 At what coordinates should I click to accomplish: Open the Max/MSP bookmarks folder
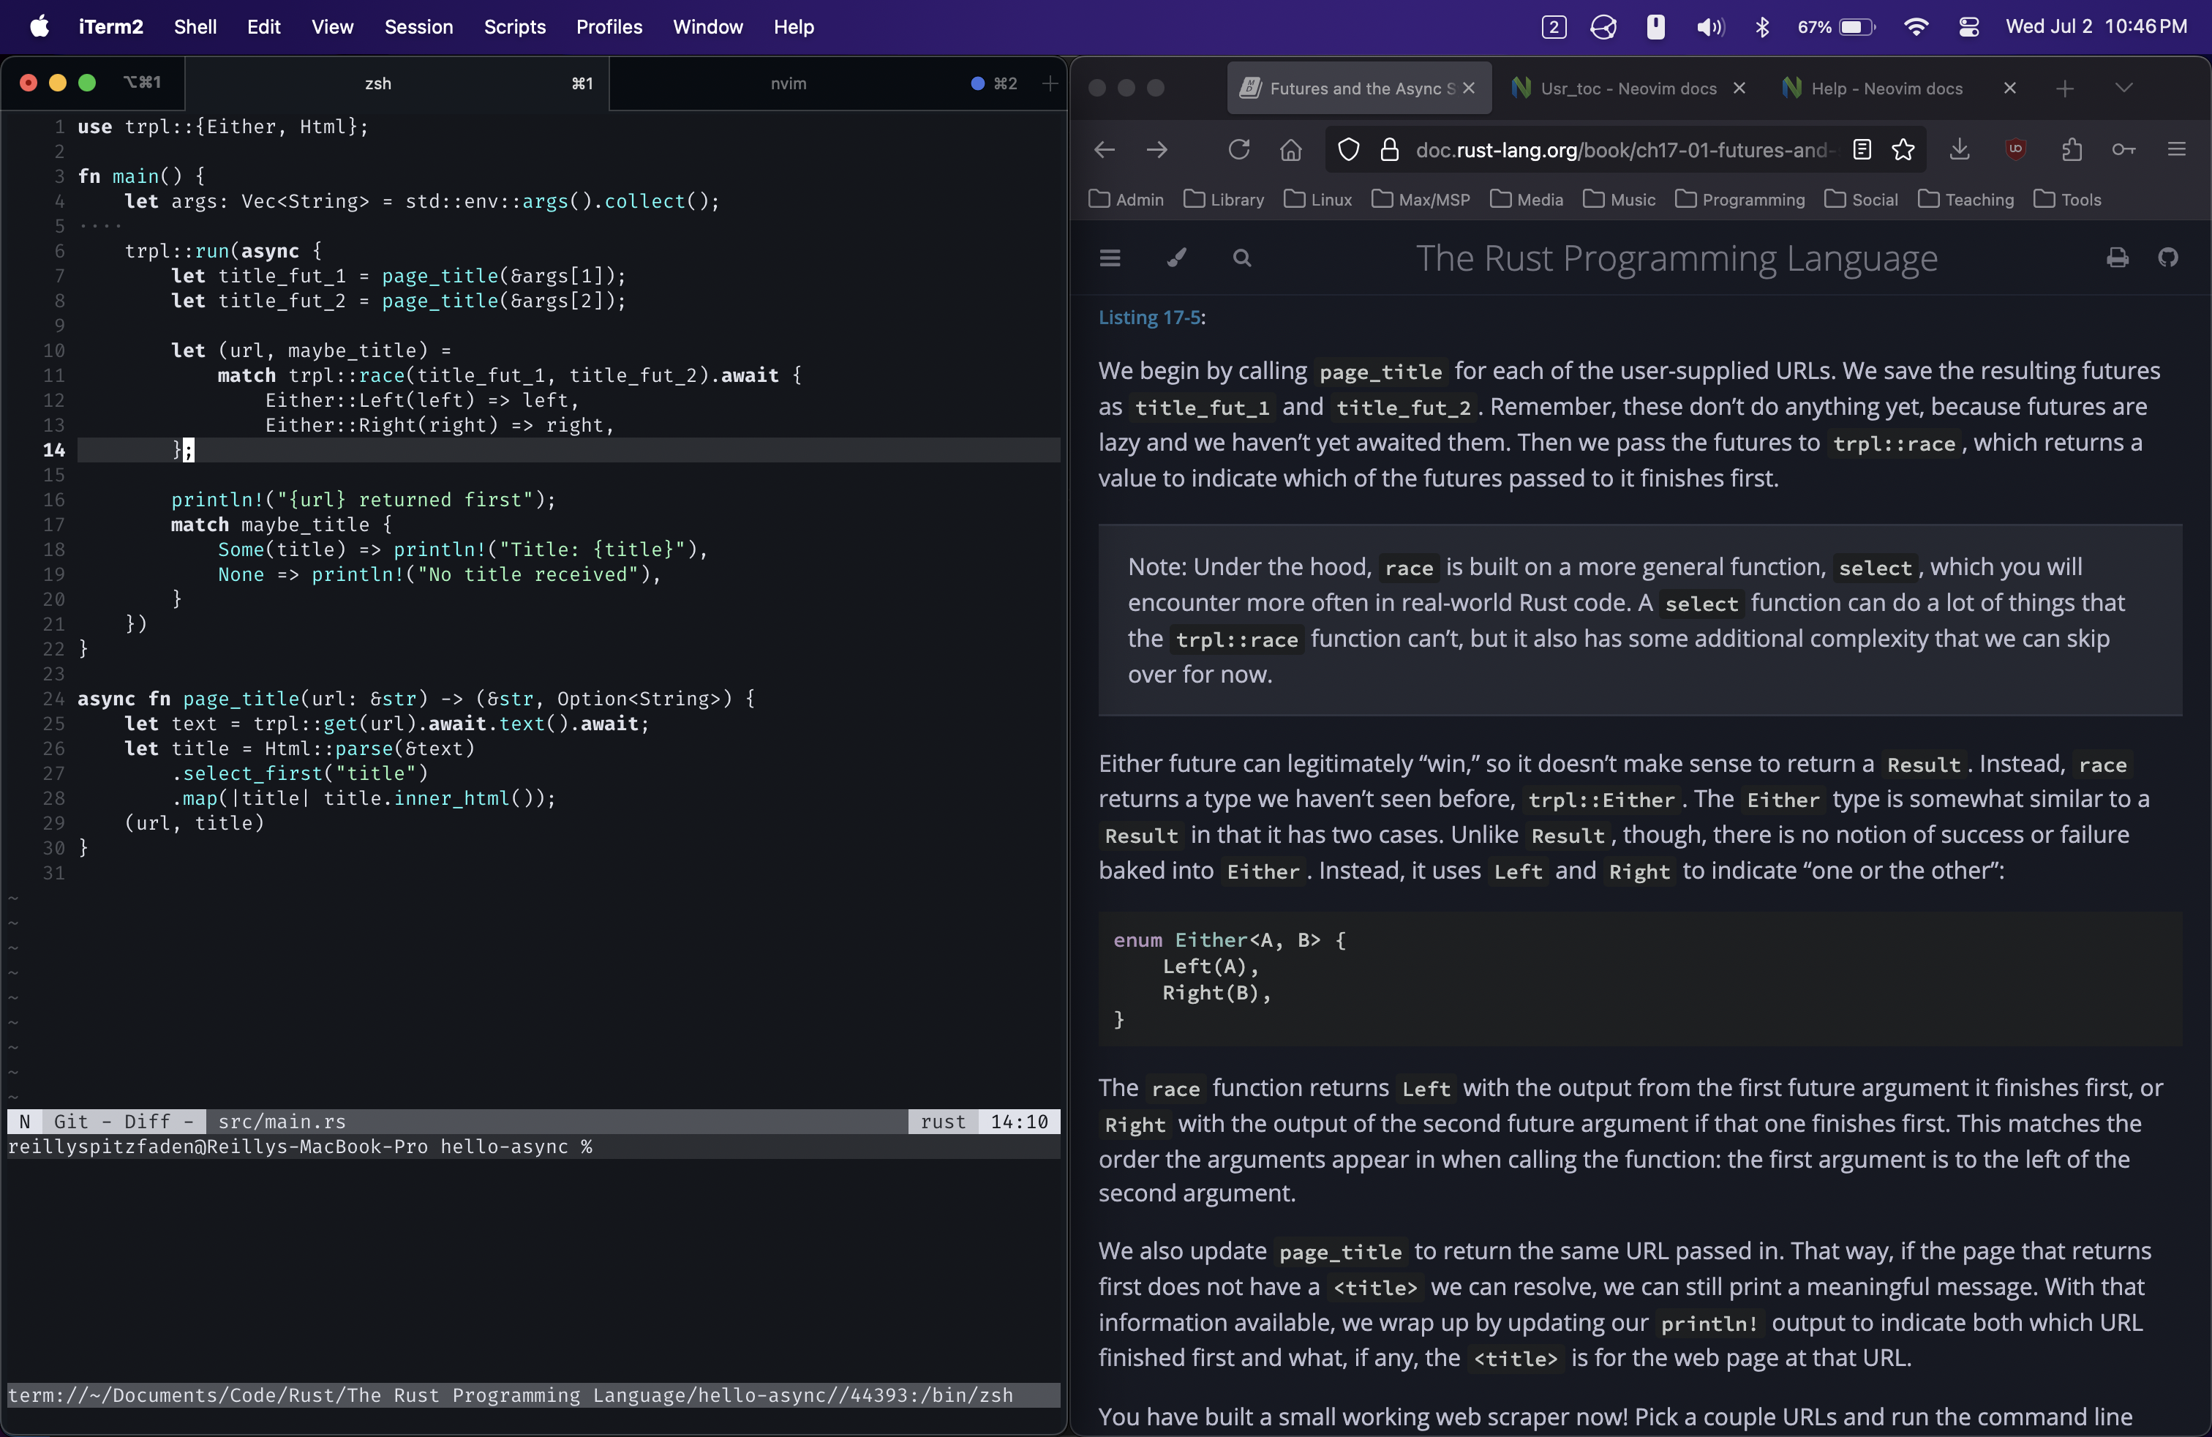1421,200
